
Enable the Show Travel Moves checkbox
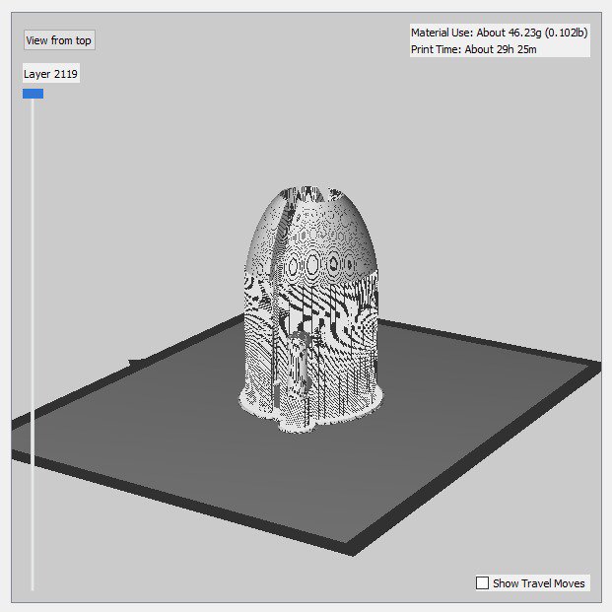[x=482, y=583]
